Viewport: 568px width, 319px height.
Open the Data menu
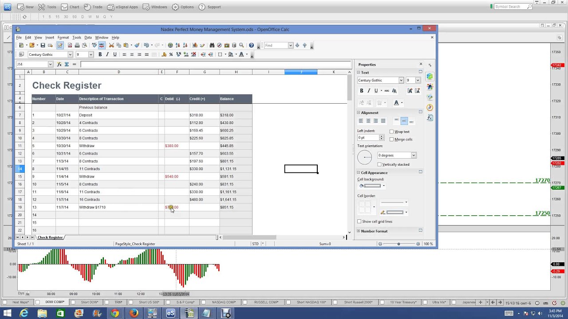point(88,38)
